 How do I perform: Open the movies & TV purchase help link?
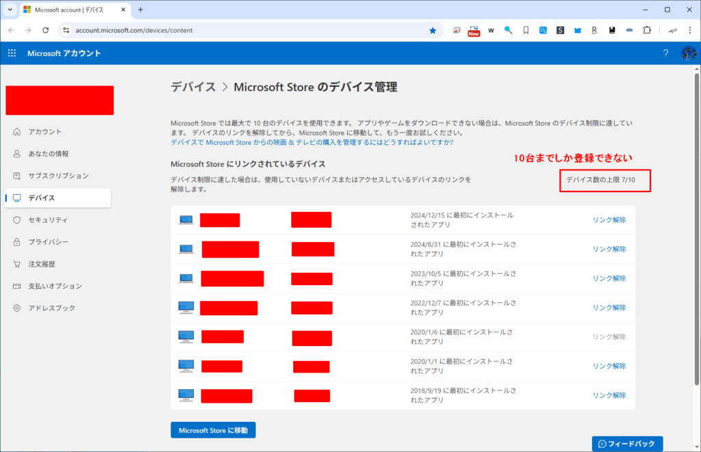pos(312,142)
